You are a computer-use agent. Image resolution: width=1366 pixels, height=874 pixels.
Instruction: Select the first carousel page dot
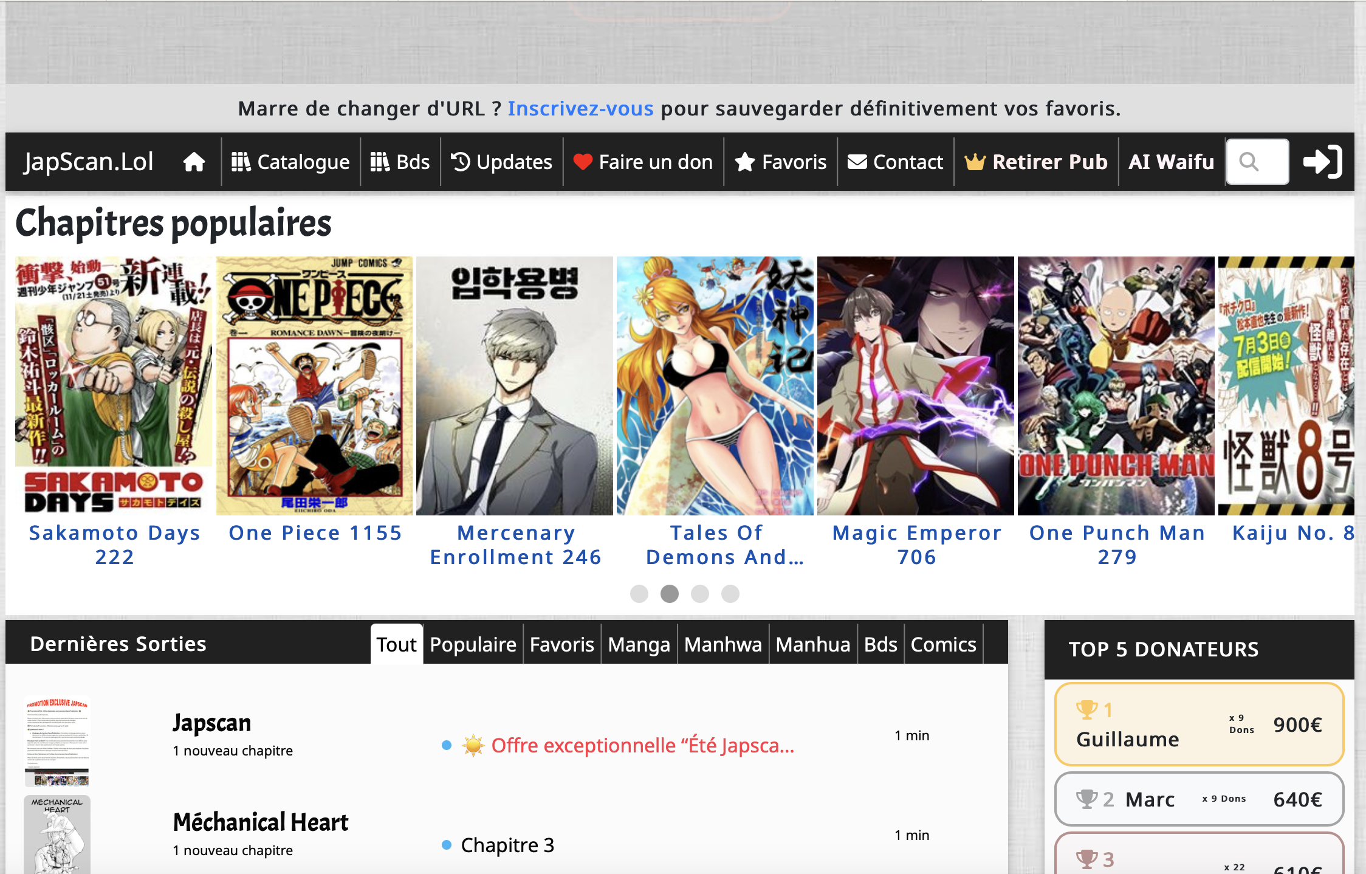point(639,594)
